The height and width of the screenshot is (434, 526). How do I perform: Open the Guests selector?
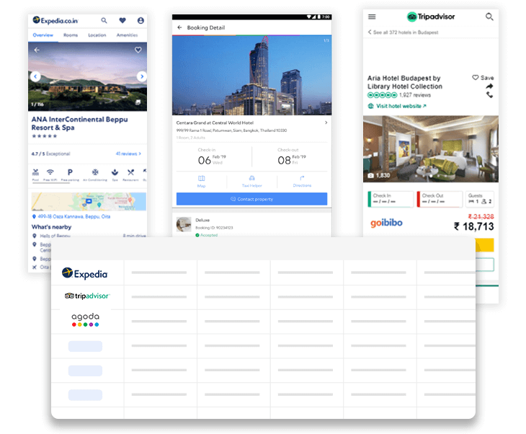point(480,199)
